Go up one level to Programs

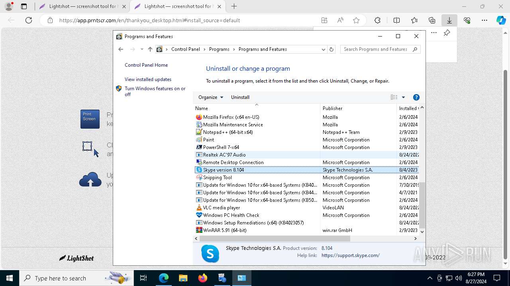click(150, 49)
